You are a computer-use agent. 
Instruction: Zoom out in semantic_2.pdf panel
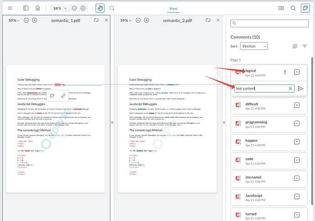pos(138,20)
